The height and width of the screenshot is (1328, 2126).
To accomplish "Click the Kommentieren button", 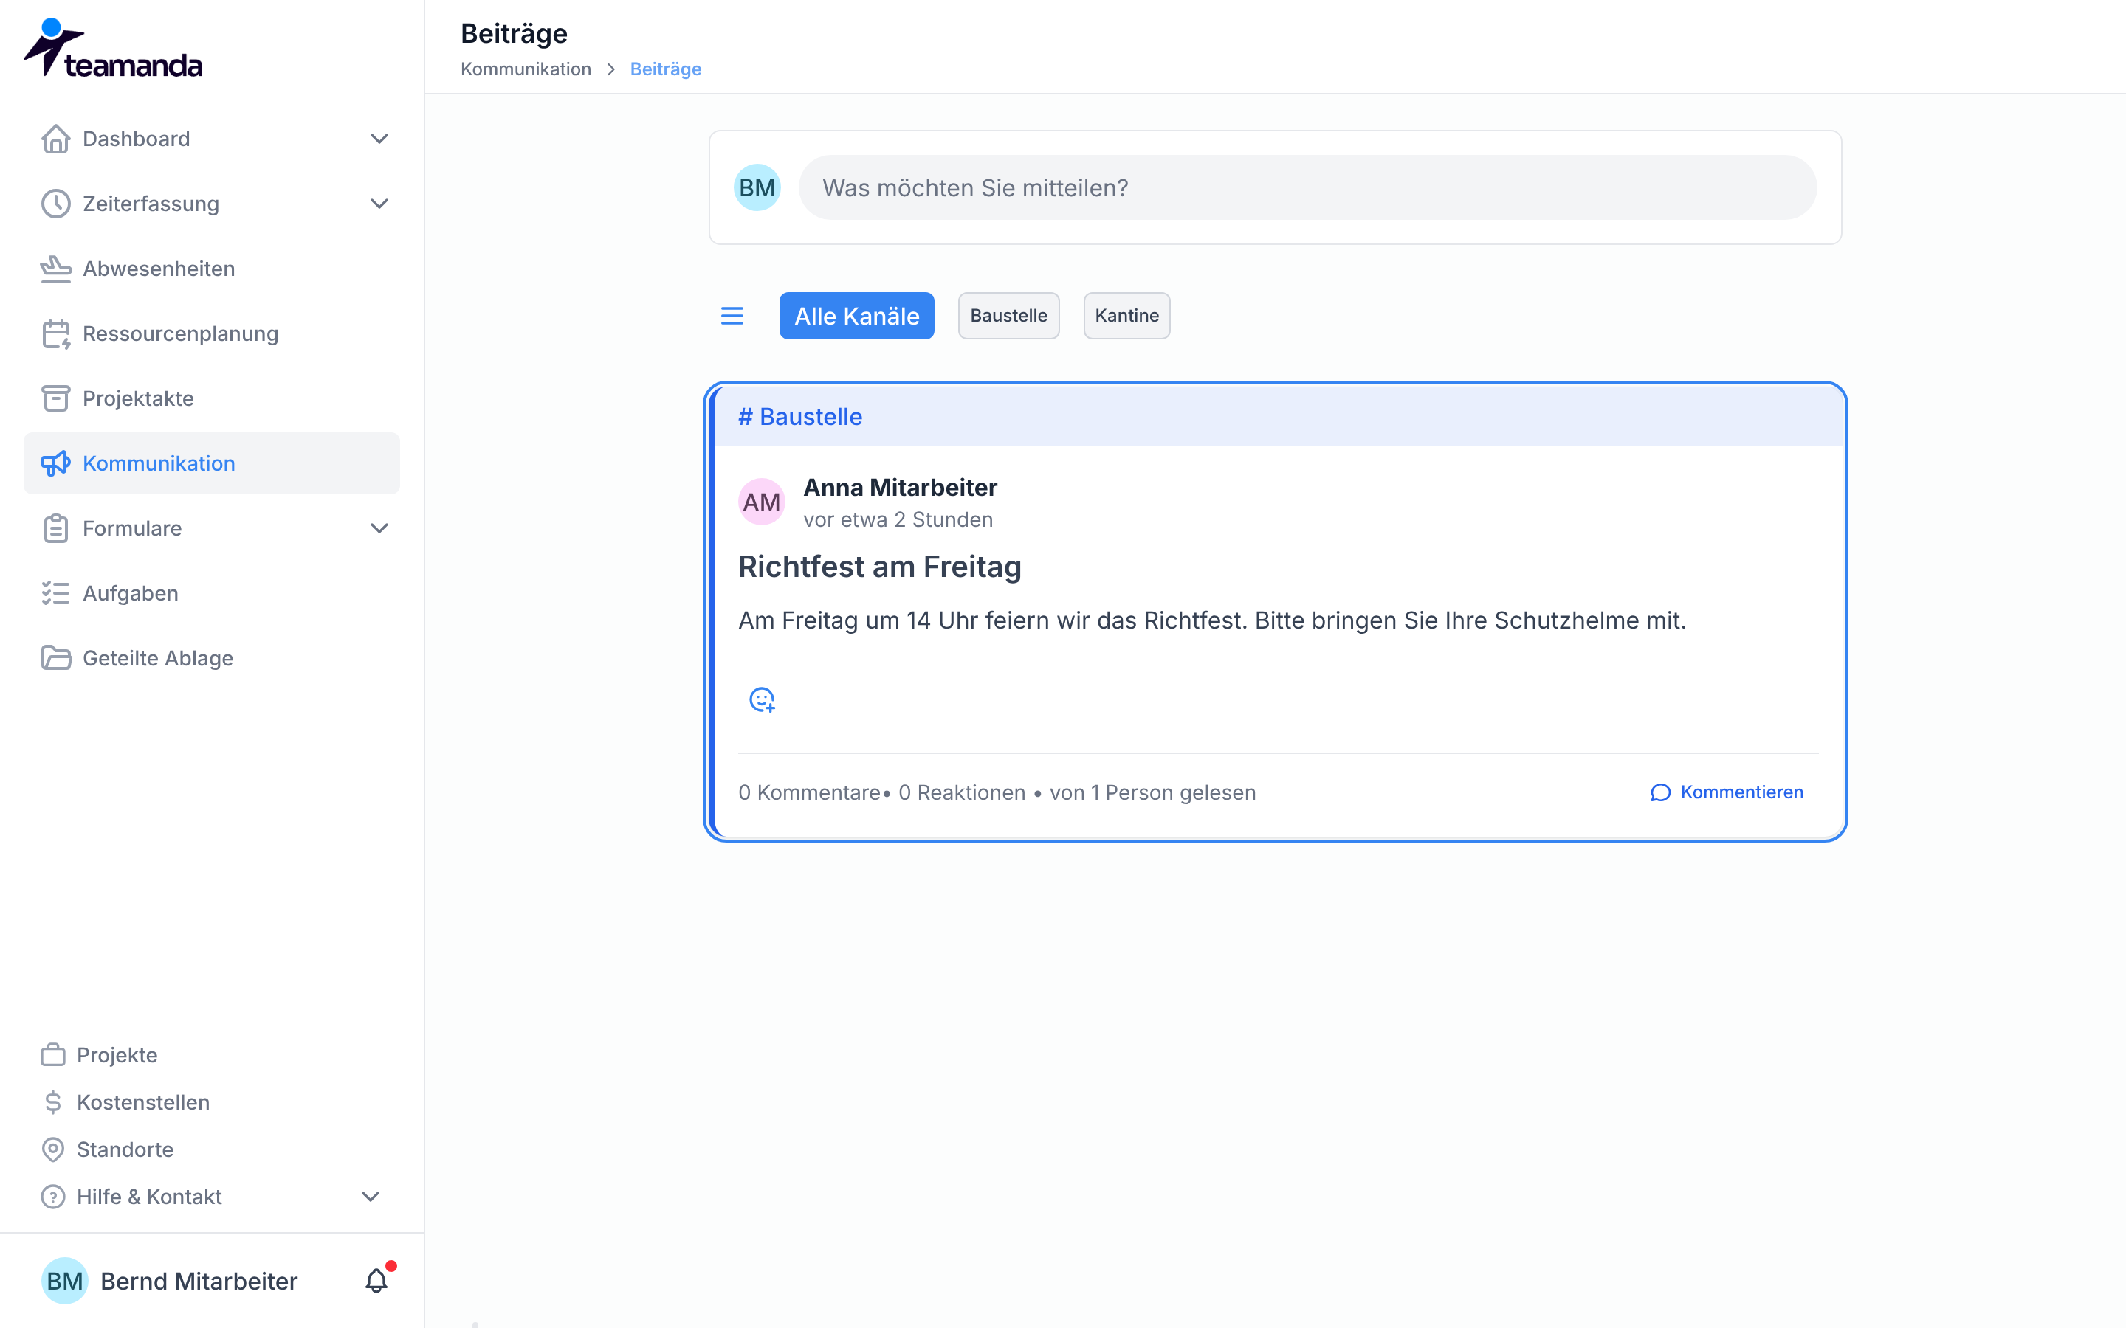I will (x=1727, y=792).
